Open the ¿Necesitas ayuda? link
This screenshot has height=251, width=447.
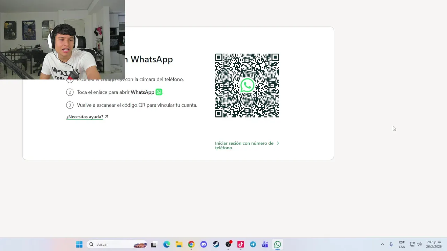tap(85, 117)
